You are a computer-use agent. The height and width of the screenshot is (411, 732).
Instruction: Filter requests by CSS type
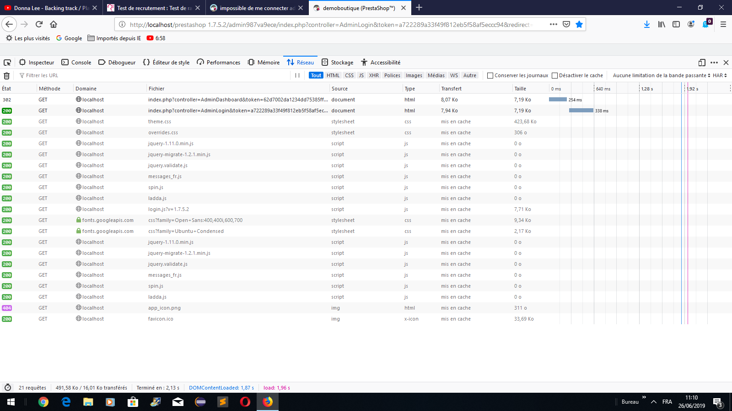(349, 75)
